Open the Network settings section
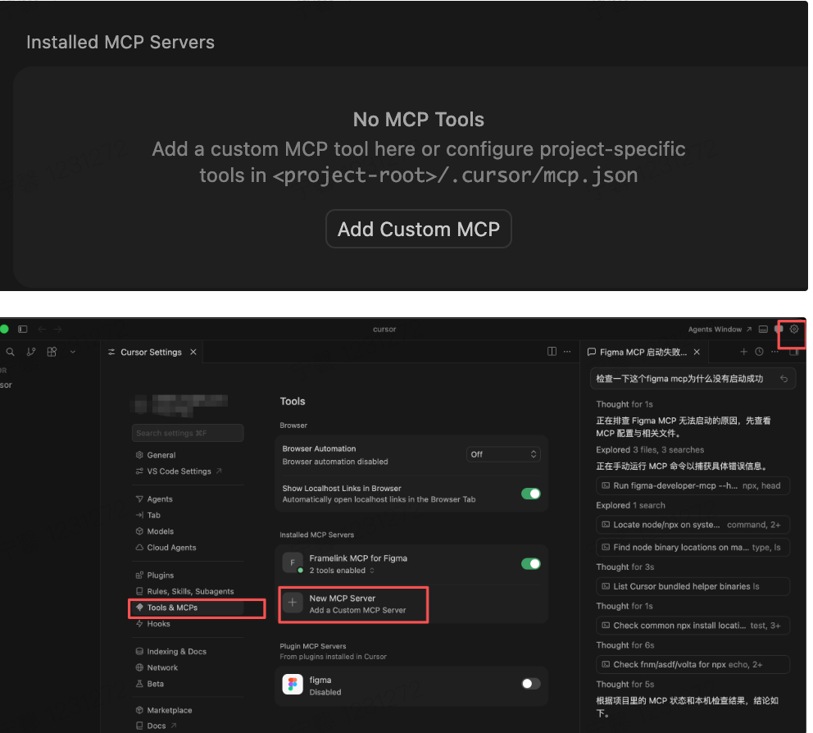 (162, 667)
